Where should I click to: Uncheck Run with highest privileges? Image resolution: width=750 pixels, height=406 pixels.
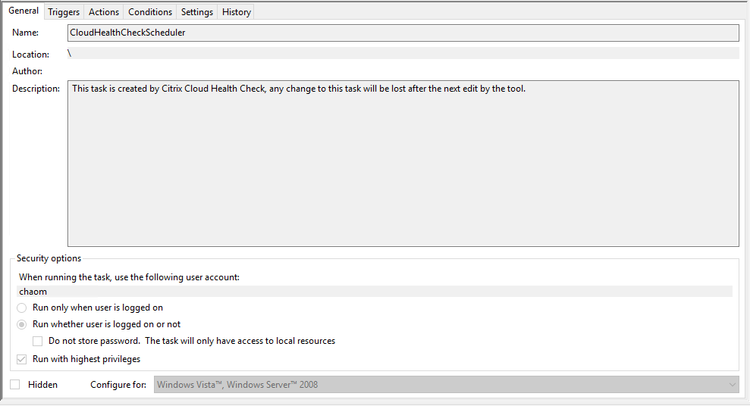coord(22,359)
